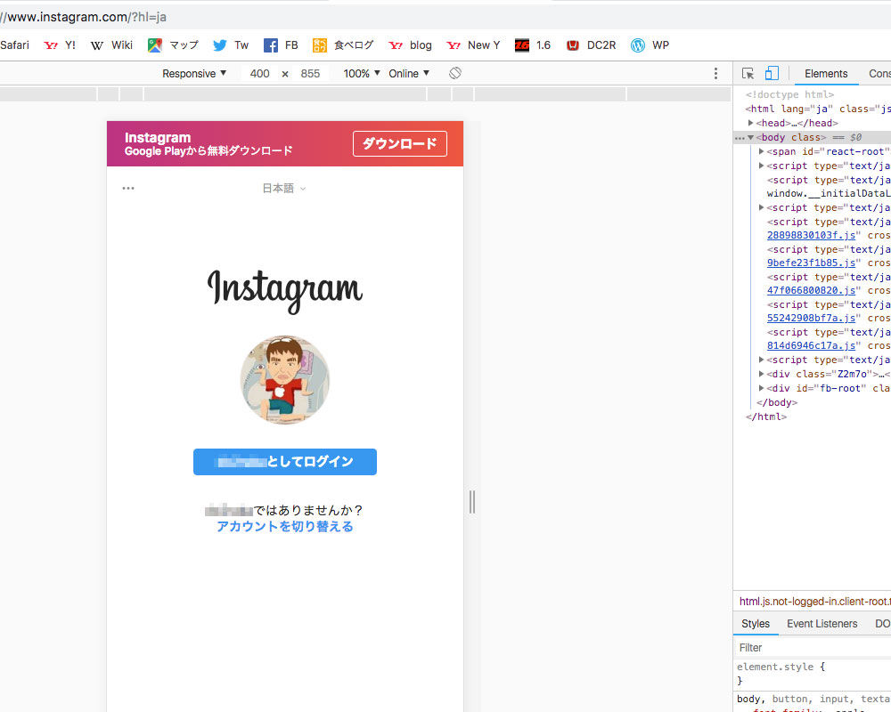Click the profile avatar picture

tap(285, 379)
